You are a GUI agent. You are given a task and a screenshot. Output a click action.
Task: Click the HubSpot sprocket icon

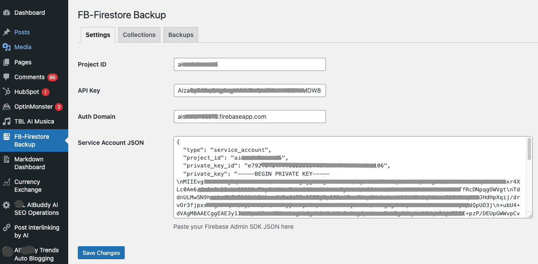pyautogui.click(x=7, y=92)
